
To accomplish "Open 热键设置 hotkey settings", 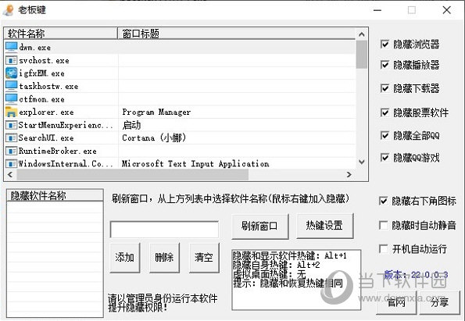I will [325, 226].
